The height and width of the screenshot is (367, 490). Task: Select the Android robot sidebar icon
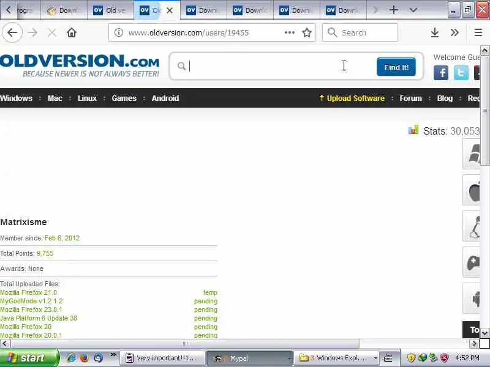[x=472, y=298]
